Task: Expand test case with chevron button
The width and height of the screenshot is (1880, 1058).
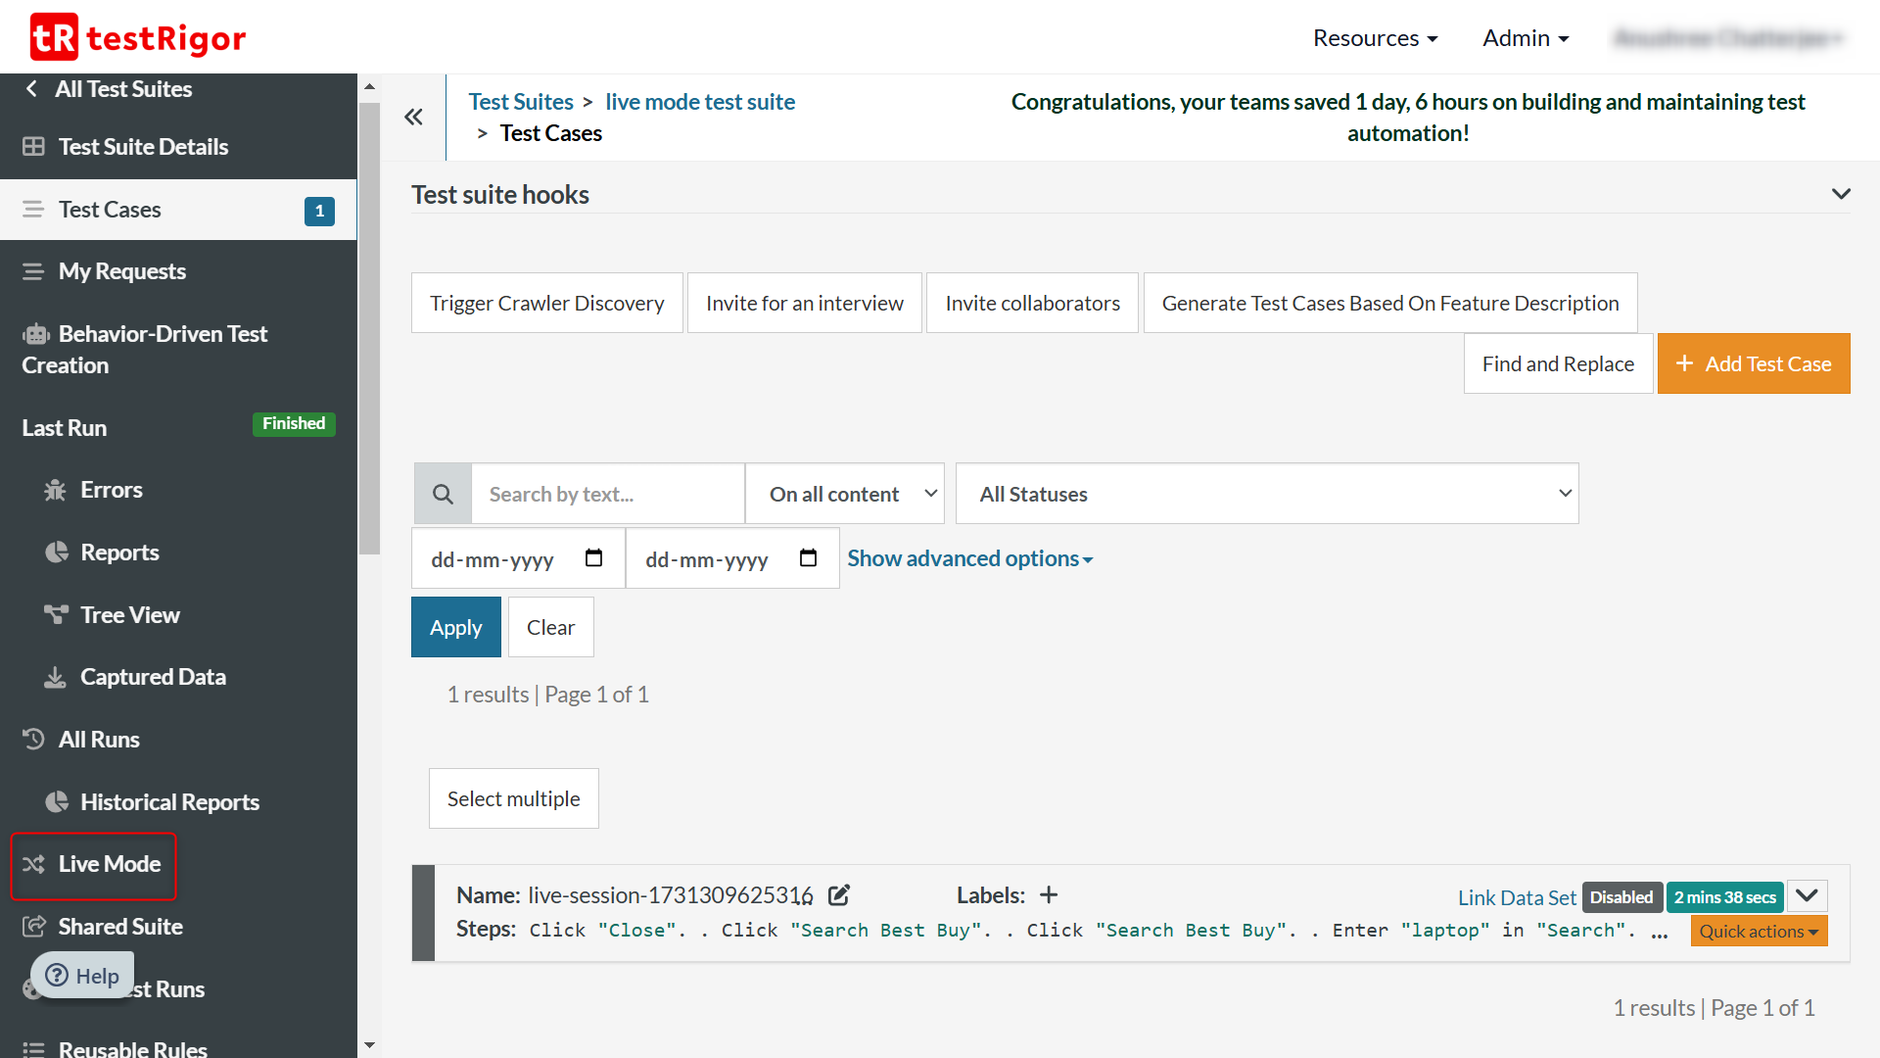Action: point(1808,895)
